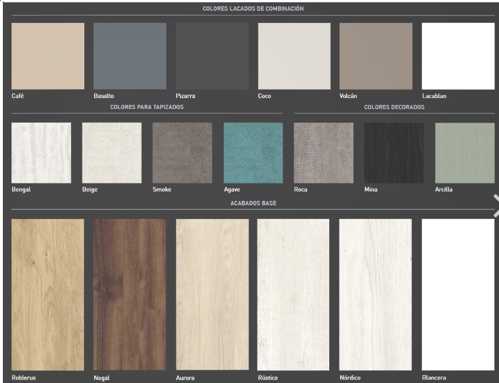This screenshot has height=383, width=499.
Task: Click the Roca decorated color swatch
Action: (323, 153)
